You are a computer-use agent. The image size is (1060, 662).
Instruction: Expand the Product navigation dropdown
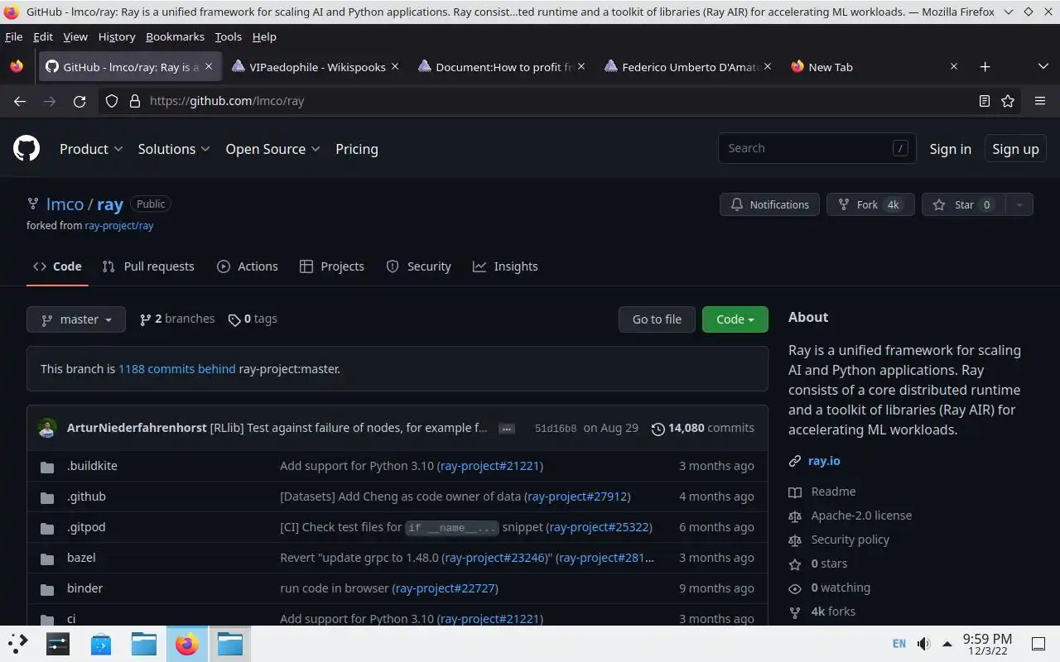pyautogui.click(x=91, y=149)
